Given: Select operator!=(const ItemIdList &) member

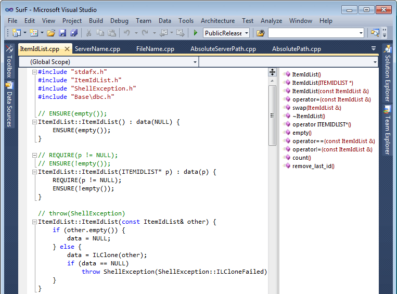Looking at the screenshot, I should coord(332,149).
